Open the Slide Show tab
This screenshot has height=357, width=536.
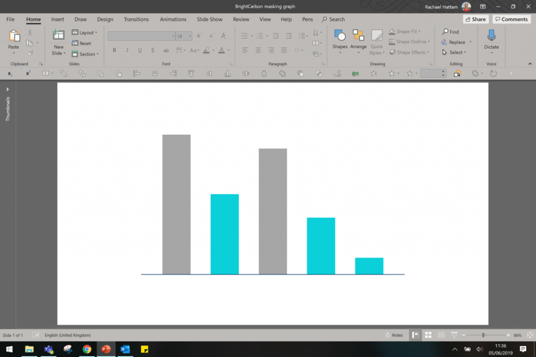[x=209, y=19]
